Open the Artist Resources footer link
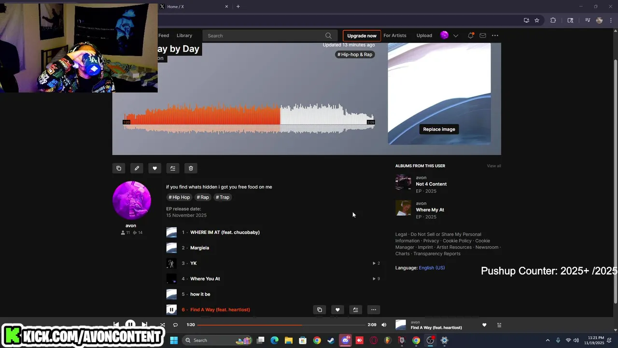 [x=454, y=247]
